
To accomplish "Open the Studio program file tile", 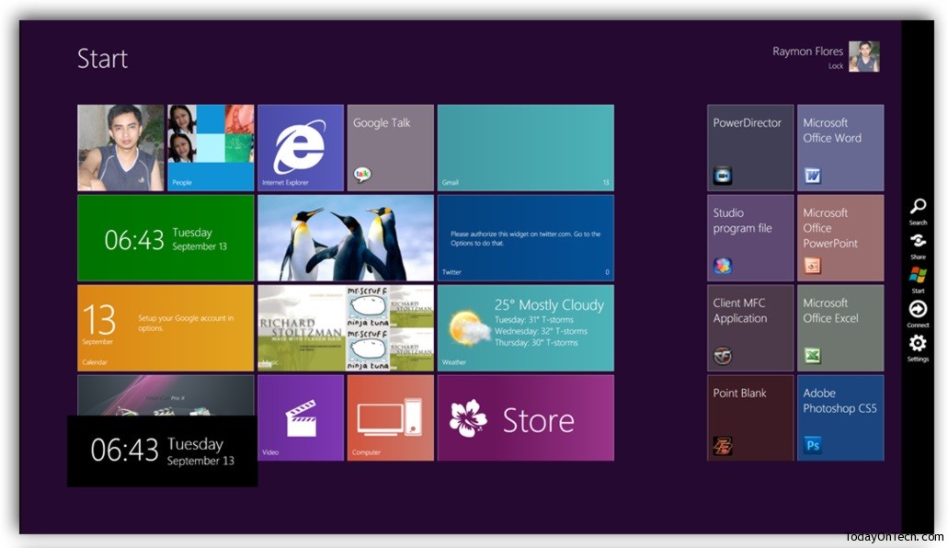I will (750, 238).
